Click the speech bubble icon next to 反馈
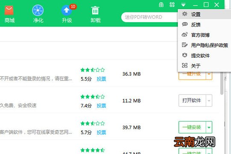231x154 pixels. (x=185, y=24)
